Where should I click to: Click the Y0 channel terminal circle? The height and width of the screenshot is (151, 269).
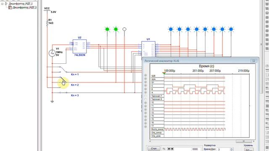(145, 103)
